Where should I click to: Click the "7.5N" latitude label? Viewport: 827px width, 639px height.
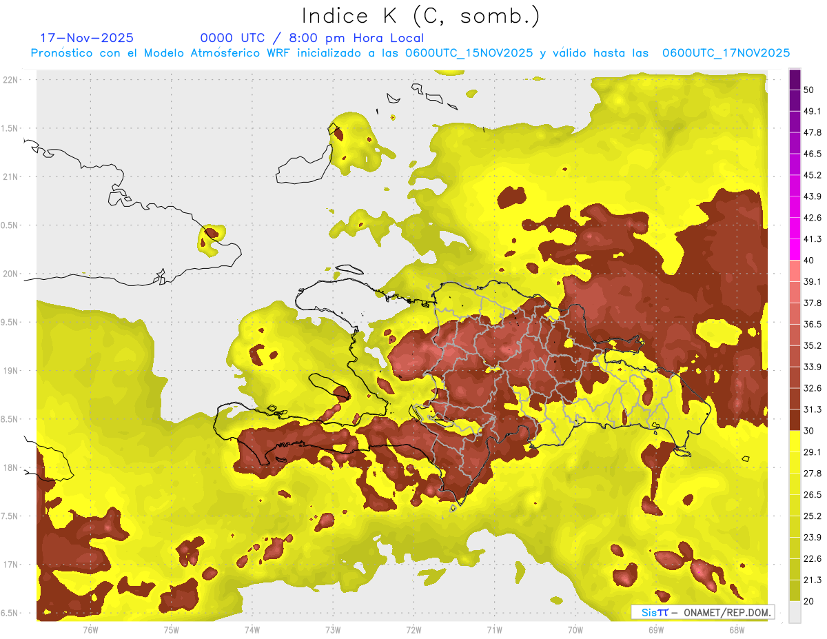point(10,516)
